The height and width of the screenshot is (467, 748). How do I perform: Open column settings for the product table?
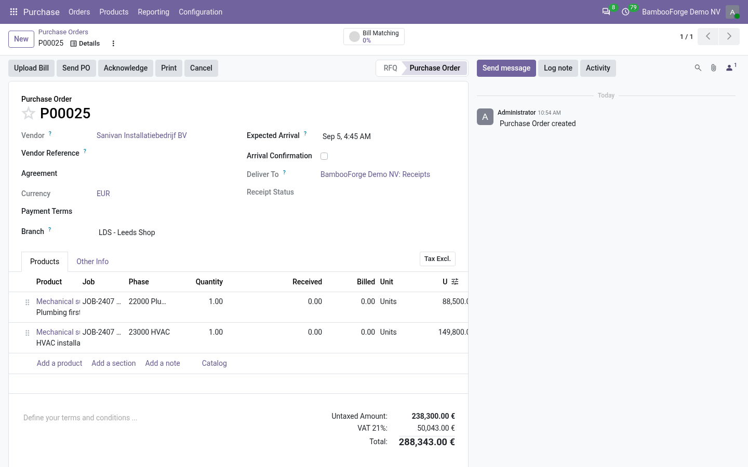click(x=455, y=282)
